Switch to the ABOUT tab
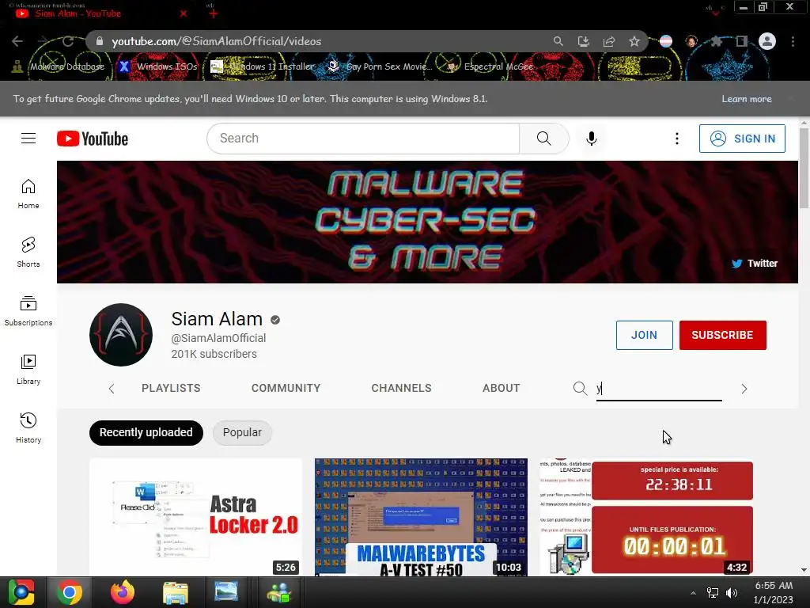Viewport: 810px width, 608px height. coord(501,388)
